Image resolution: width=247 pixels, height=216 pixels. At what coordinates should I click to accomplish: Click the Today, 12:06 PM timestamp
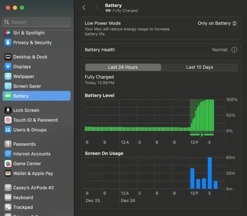click(x=99, y=83)
